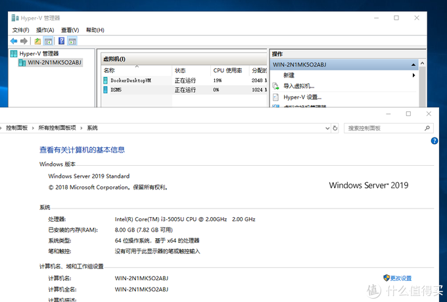This screenshot has width=447, height=302.
Task: Click the 更改设置 link
Action: coord(401,278)
